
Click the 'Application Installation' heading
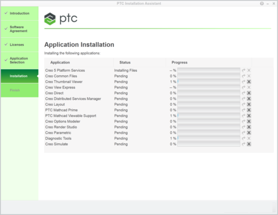click(x=79, y=45)
